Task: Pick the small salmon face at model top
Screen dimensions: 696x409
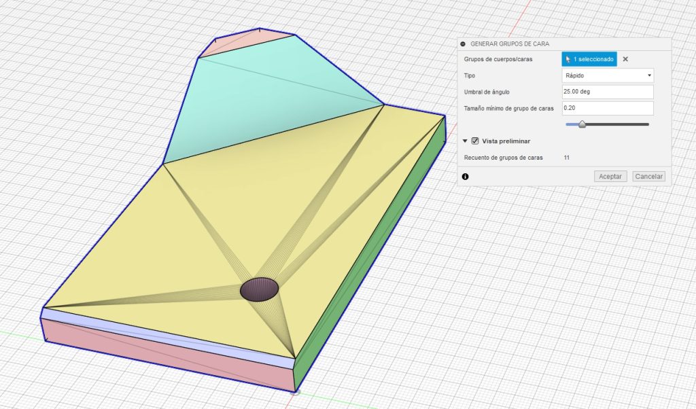Action: point(245,41)
